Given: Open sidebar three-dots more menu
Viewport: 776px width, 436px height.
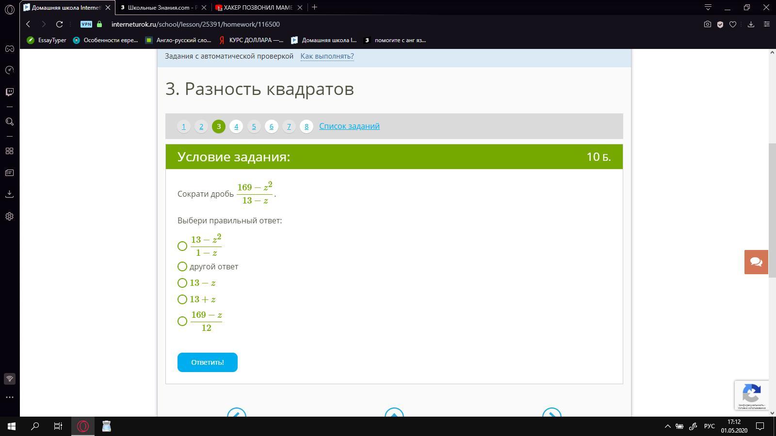Looking at the screenshot, I should pyautogui.click(x=9, y=397).
